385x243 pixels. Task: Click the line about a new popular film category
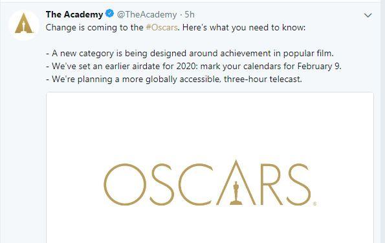pos(190,53)
